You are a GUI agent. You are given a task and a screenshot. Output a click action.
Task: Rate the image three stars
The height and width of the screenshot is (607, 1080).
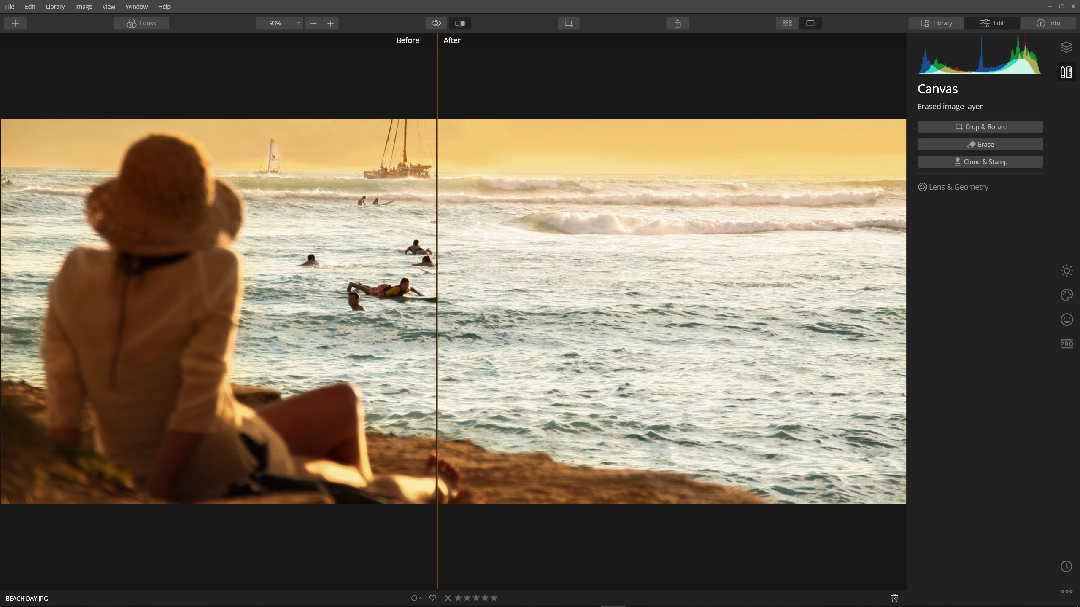pos(476,598)
